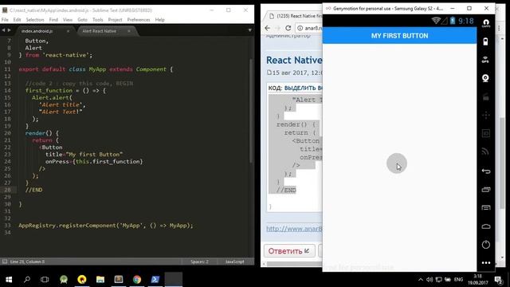This screenshot has height=287, width=510.
Task: Close the Alert React Native tab
Action: [x=129, y=31]
